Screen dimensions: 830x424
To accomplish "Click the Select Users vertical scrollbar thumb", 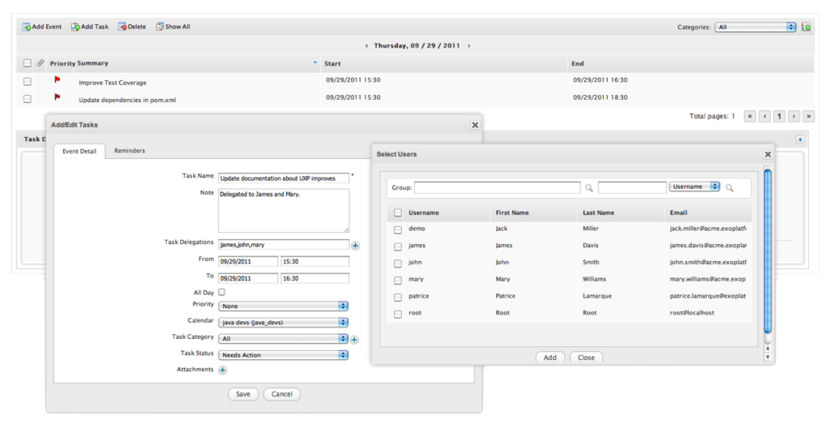I will (768, 251).
